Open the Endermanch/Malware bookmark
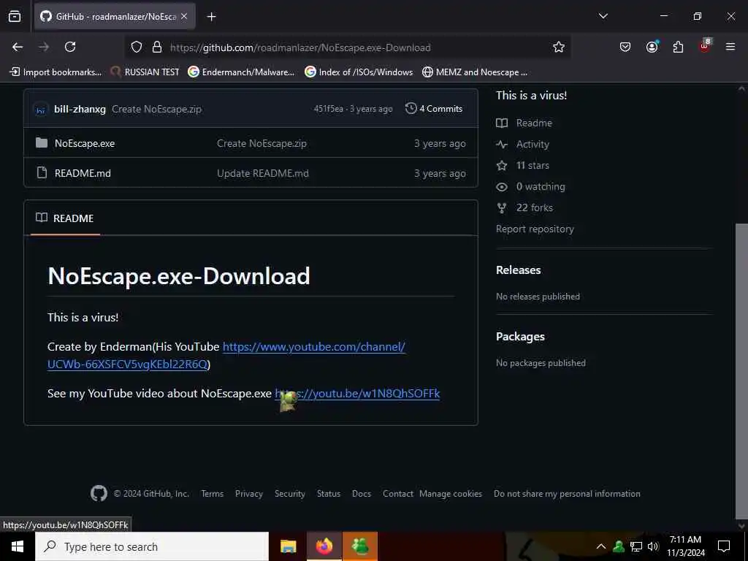The height and width of the screenshot is (561, 748). [241, 72]
